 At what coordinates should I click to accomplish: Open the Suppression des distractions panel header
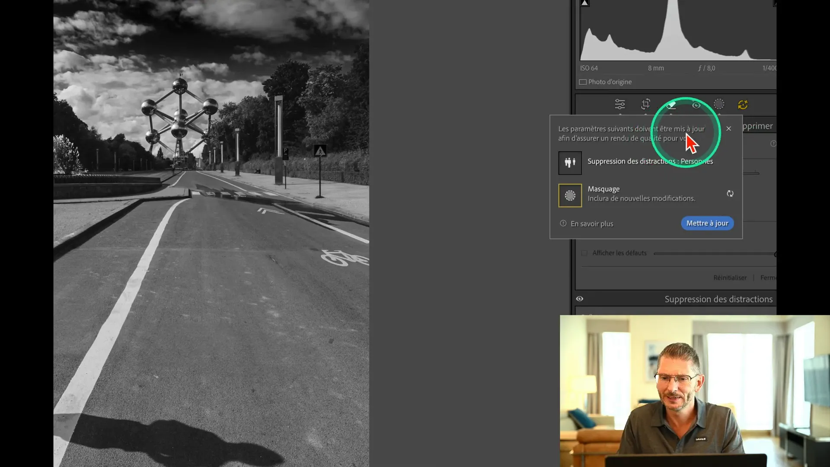718,299
